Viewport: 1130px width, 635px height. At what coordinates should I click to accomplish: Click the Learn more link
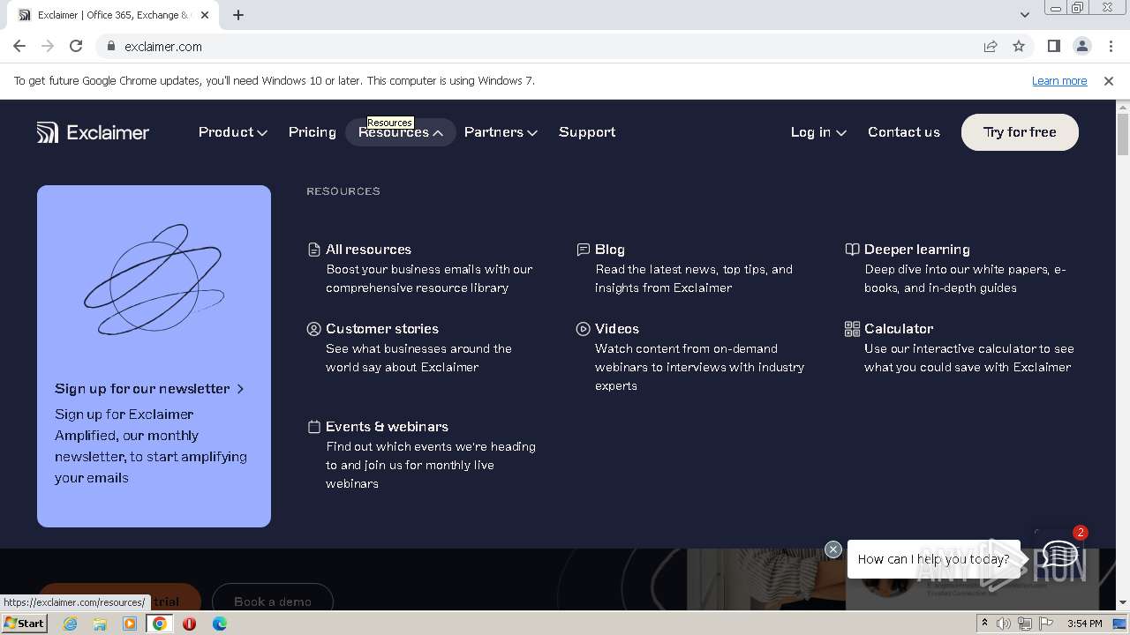pos(1059,81)
